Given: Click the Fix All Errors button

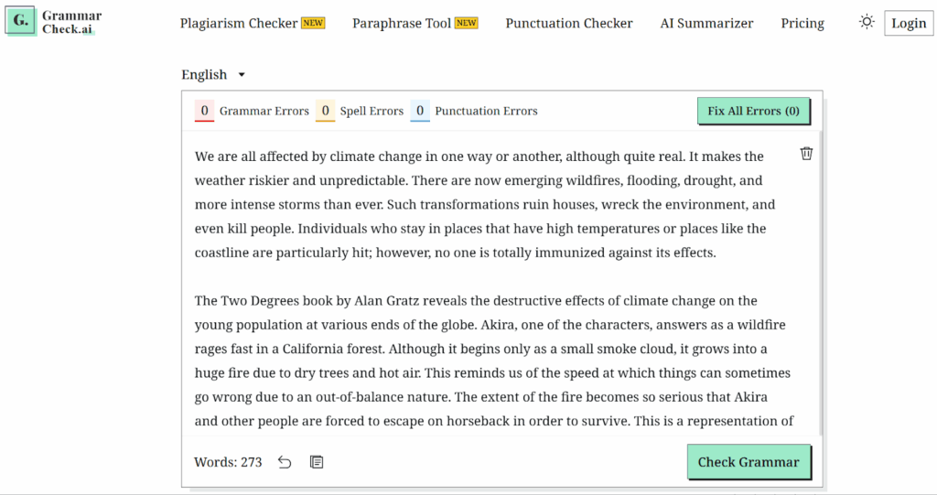Looking at the screenshot, I should point(753,111).
